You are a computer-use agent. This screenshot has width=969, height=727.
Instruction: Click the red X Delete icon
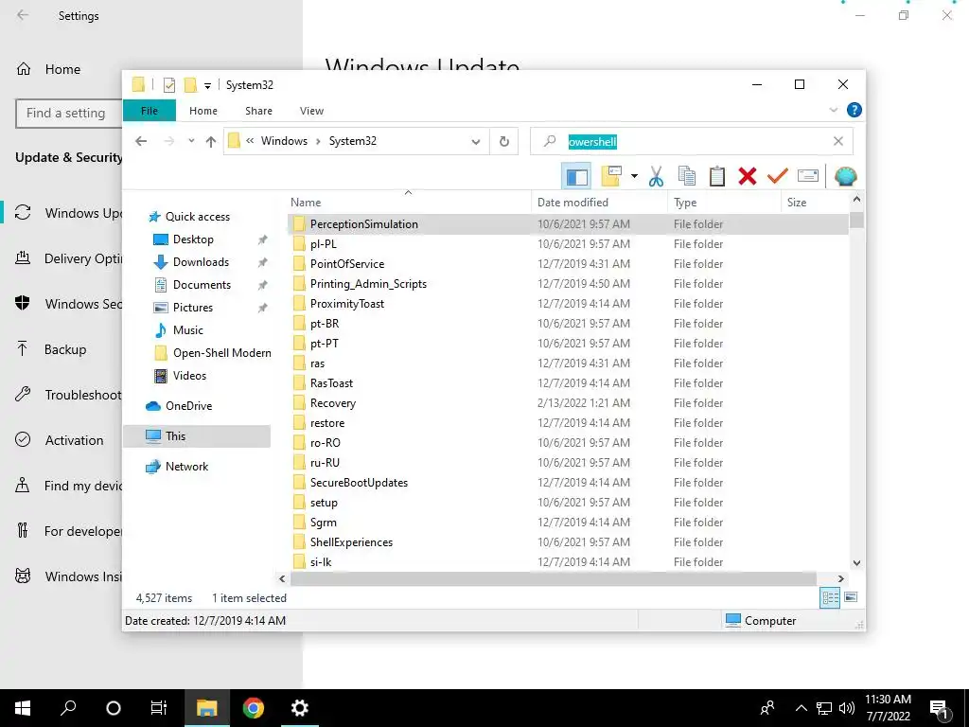(748, 176)
